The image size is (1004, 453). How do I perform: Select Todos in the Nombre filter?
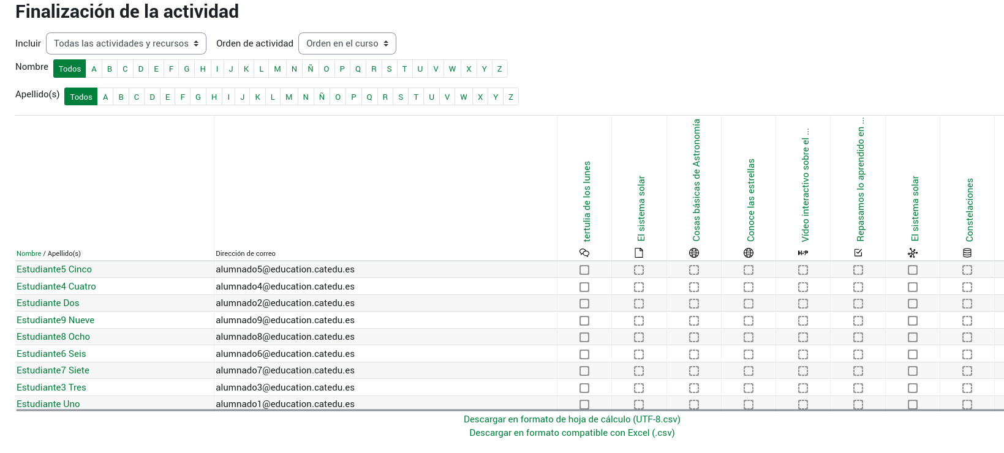[70, 69]
